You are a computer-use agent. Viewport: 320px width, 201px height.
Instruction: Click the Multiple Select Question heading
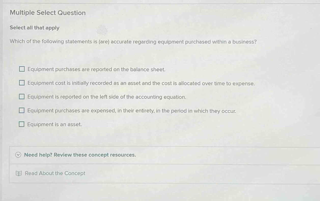(47, 13)
